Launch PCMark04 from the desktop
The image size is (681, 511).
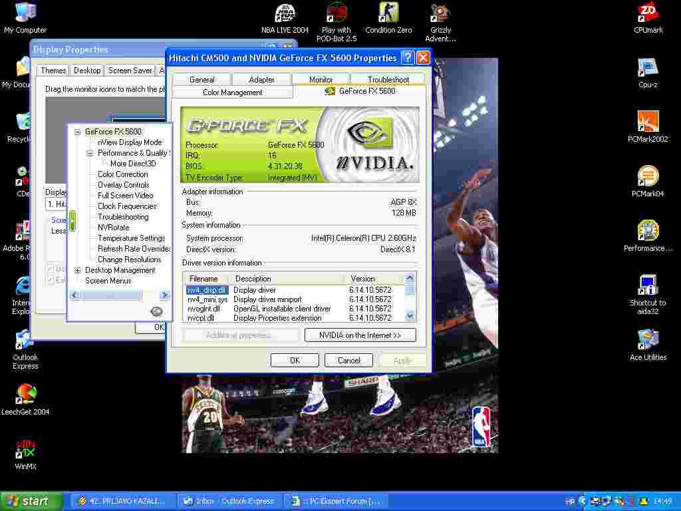coord(648,177)
